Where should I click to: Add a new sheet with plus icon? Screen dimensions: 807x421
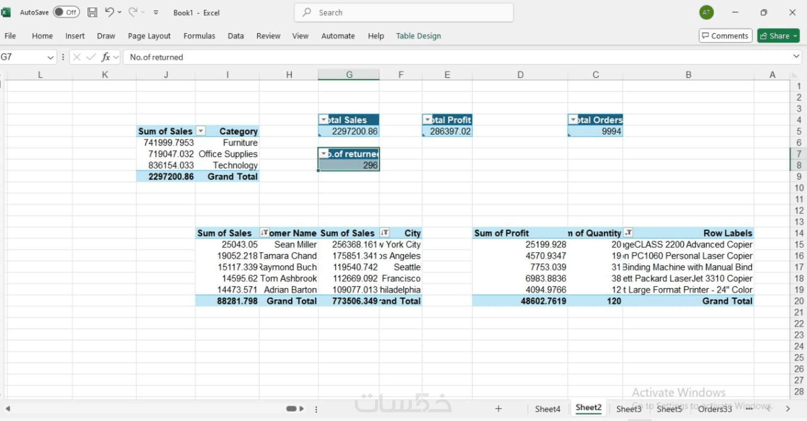click(x=498, y=408)
